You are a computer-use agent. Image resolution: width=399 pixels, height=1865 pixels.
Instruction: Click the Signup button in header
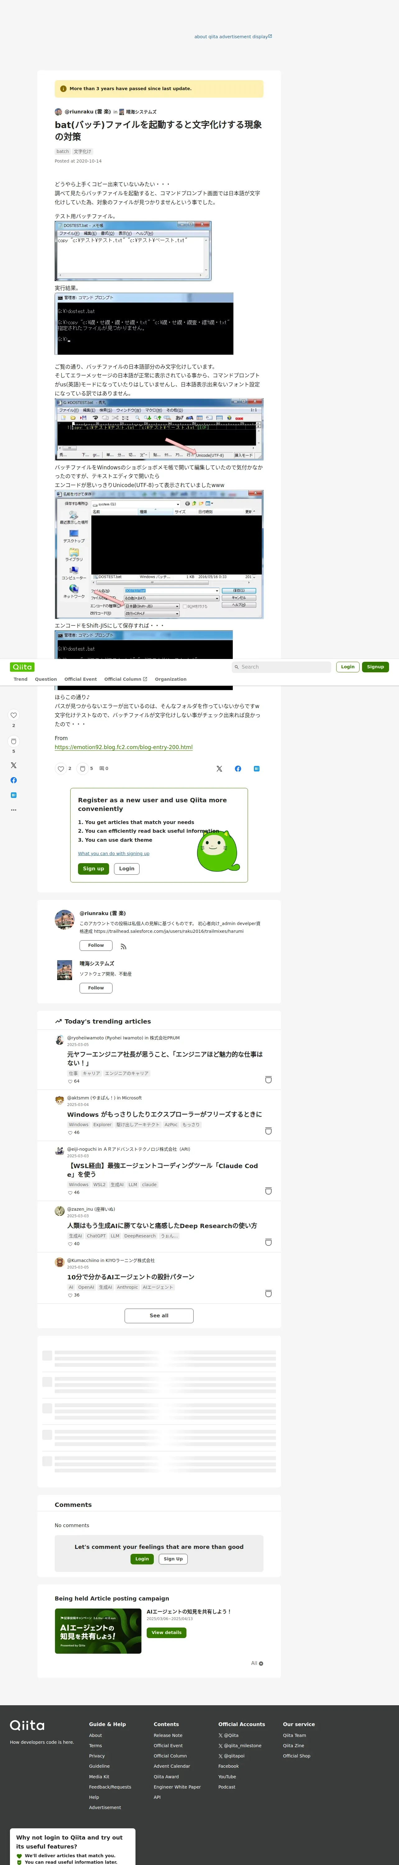pyautogui.click(x=375, y=667)
